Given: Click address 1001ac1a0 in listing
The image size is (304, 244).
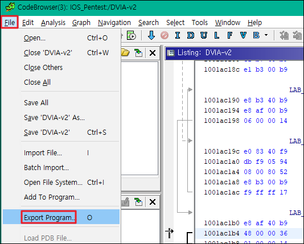Looking at the screenshot, I should point(221,162).
